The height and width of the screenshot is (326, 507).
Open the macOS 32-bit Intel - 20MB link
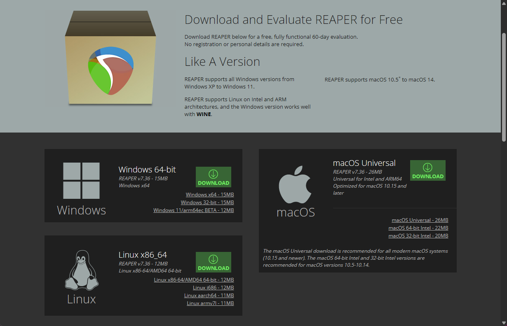click(418, 236)
